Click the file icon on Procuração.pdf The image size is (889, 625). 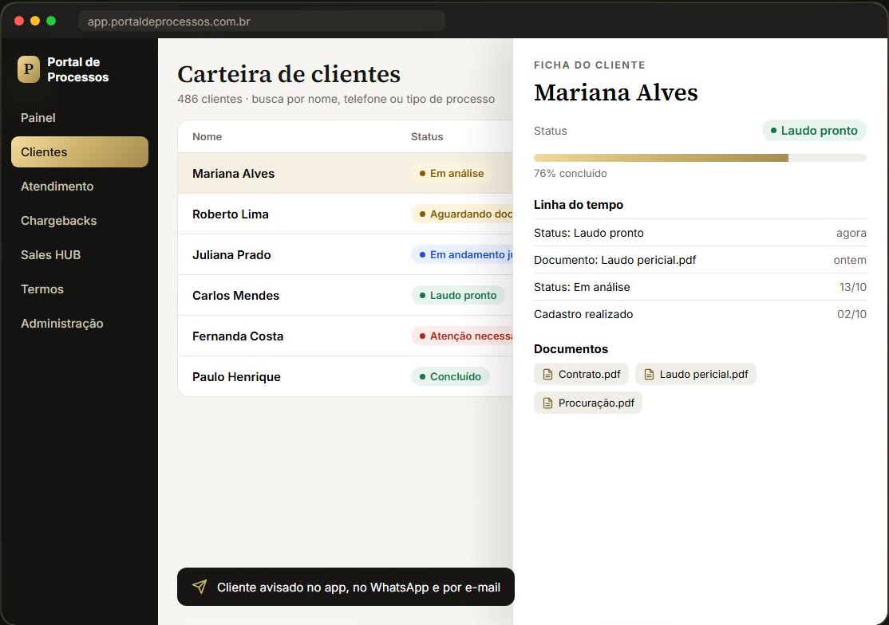pyautogui.click(x=547, y=403)
